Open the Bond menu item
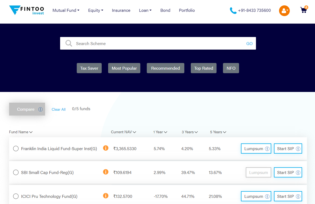 [x=165, y=10]
